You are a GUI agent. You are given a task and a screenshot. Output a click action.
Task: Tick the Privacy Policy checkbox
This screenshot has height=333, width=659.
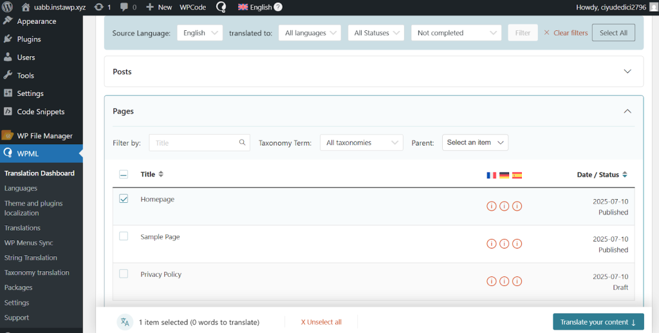coord(124,274)
